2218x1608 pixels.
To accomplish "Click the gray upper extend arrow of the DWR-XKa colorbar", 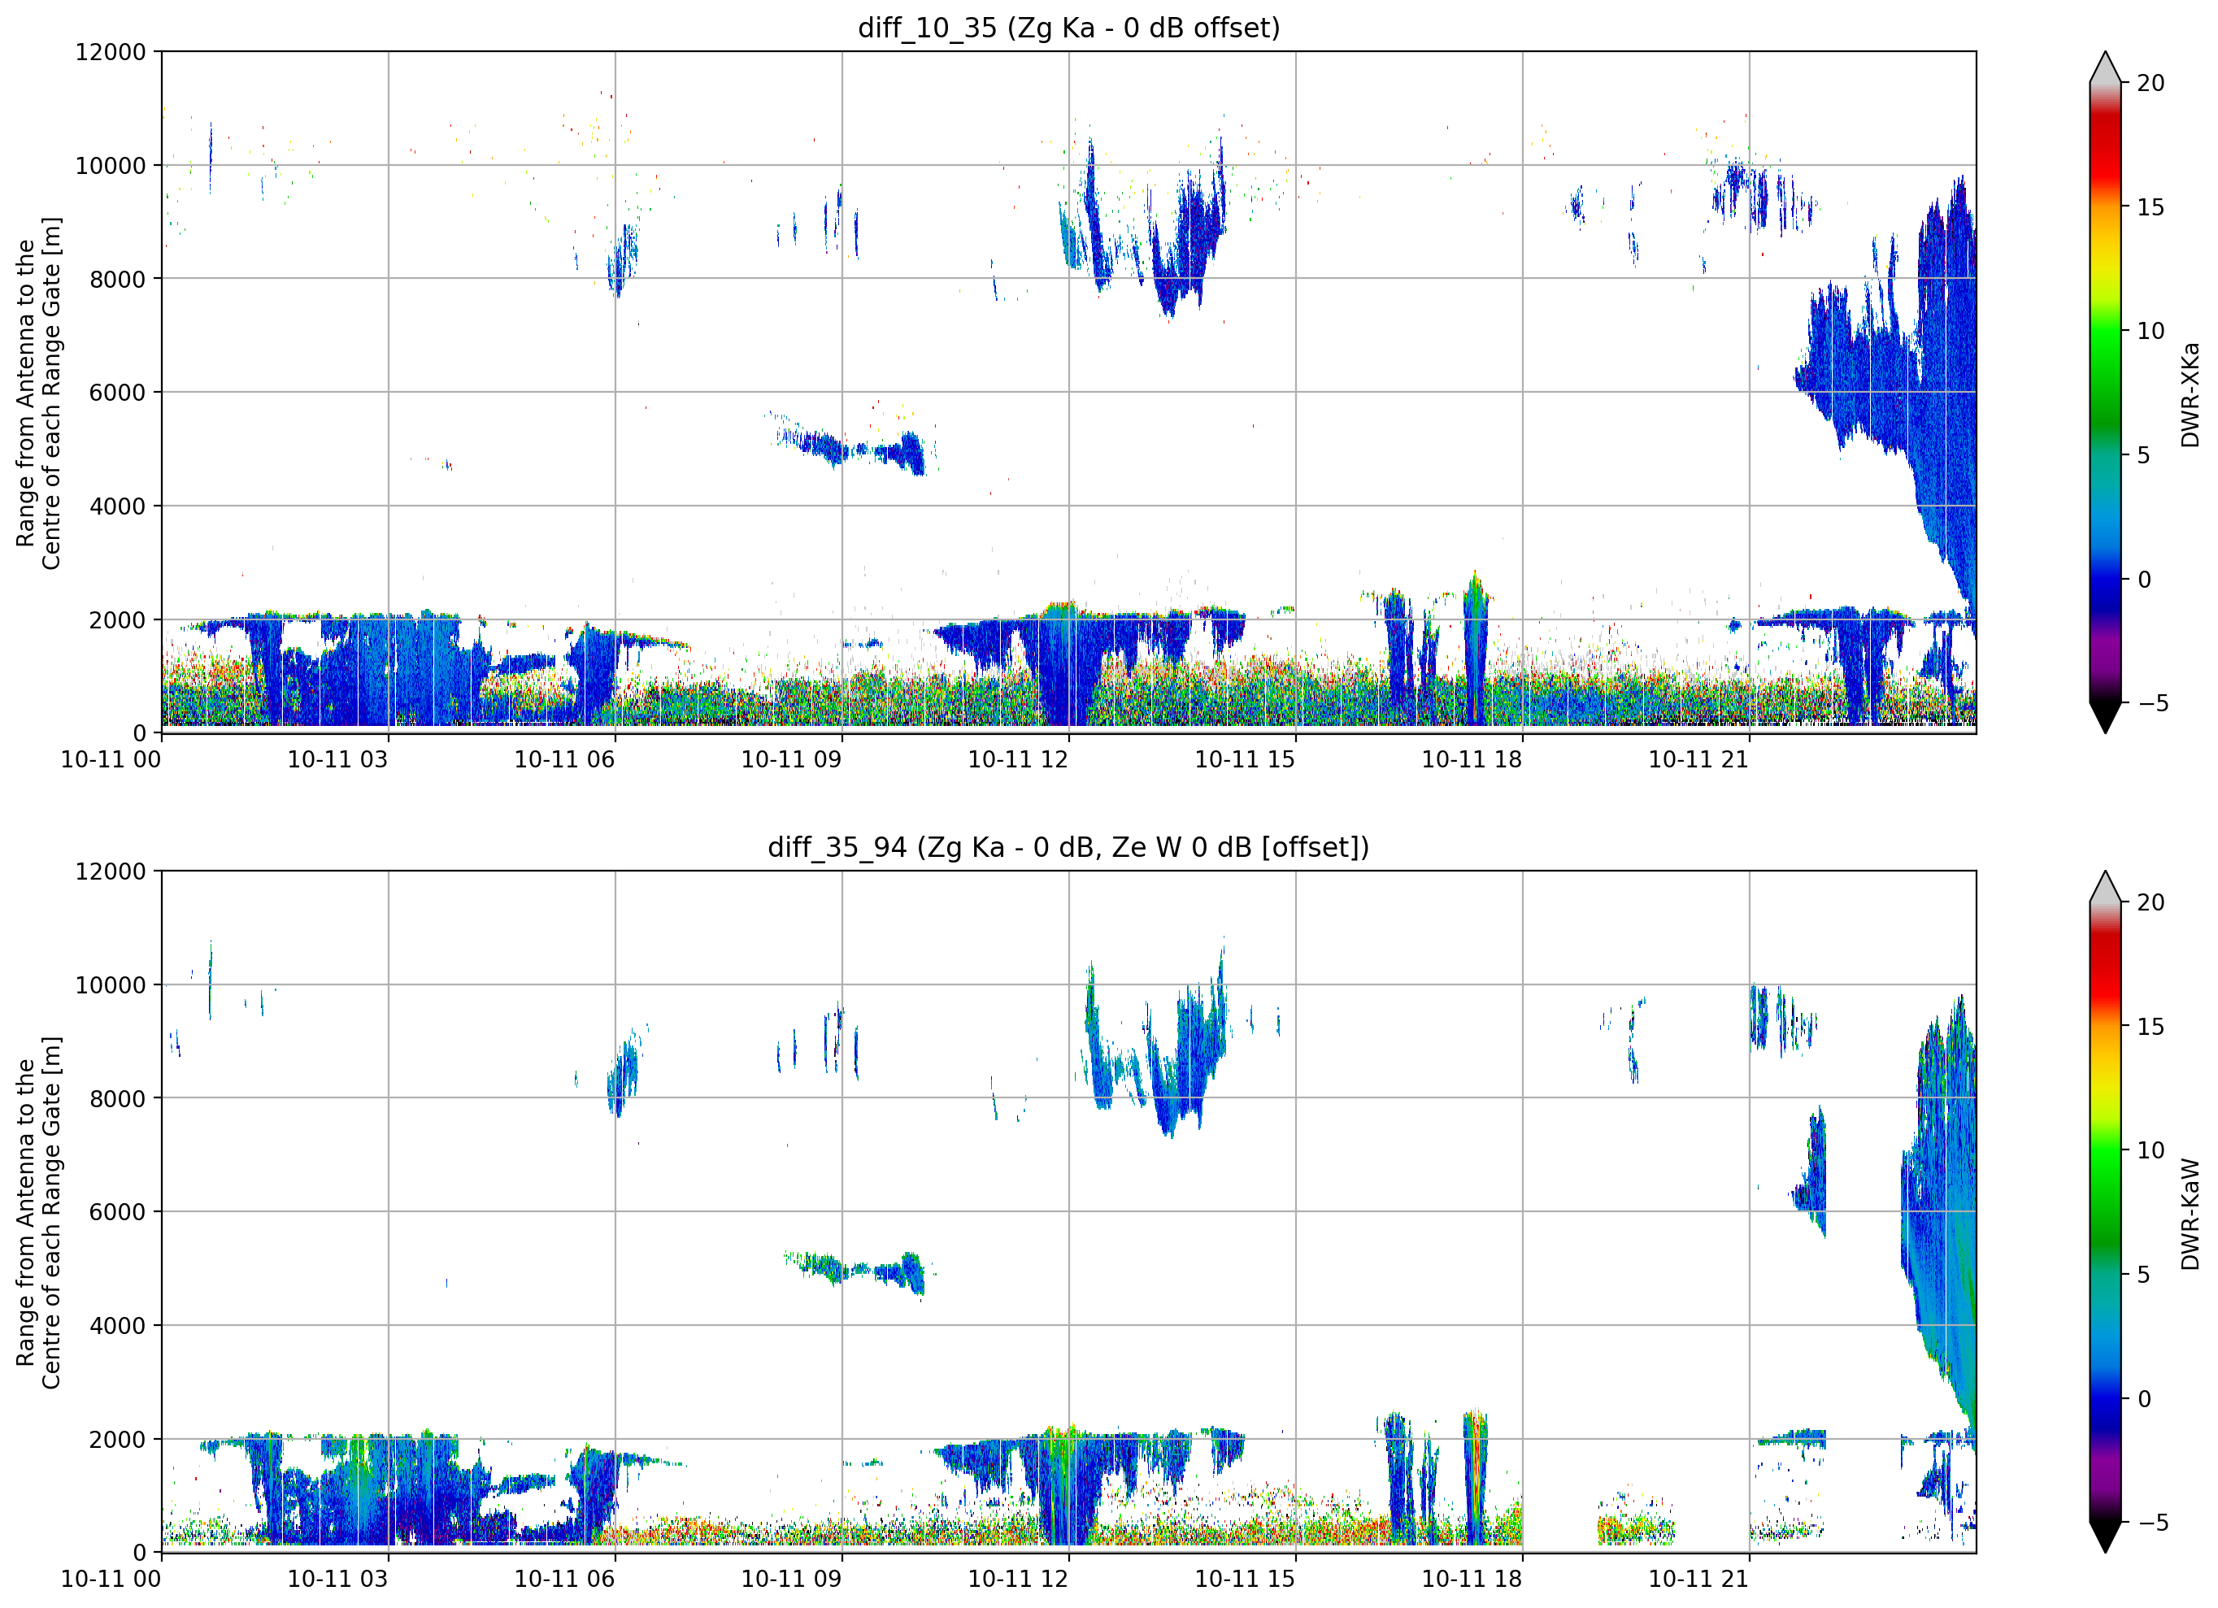I will (2106, 67).
